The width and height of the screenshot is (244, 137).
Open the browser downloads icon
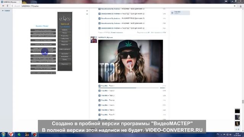click(x=241, y=6)
